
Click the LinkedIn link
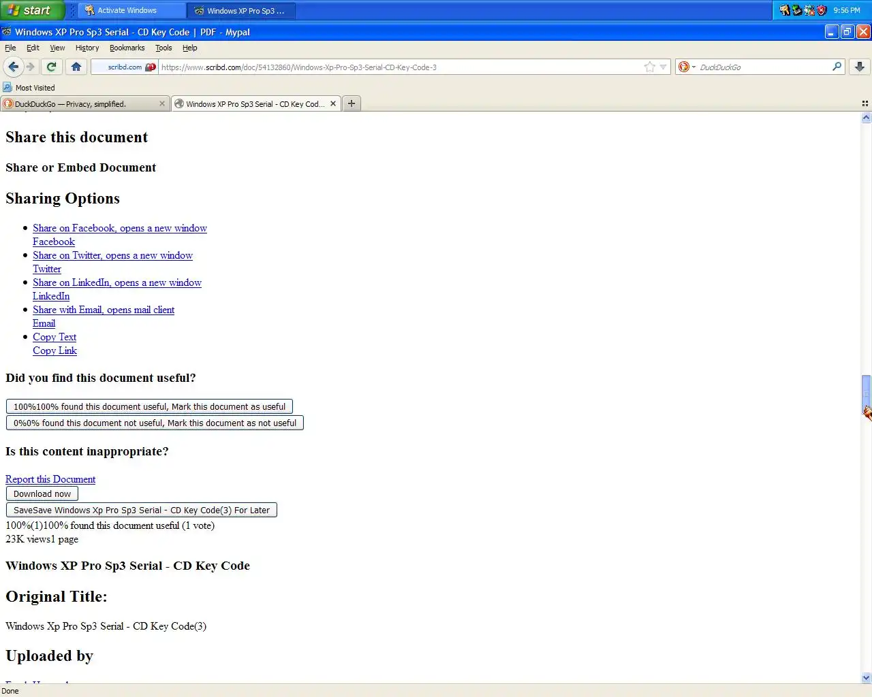click(x=51, y=296)
